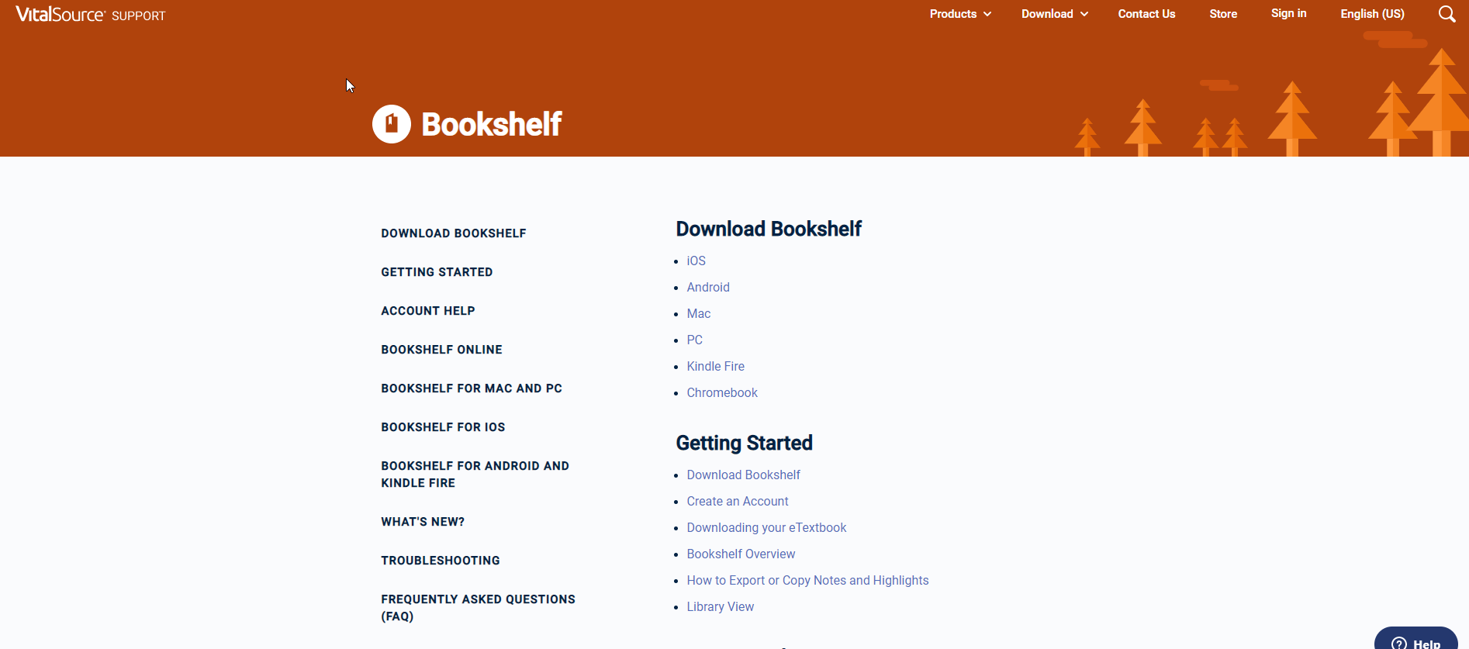Viewport: 1469px width, 649px height.
Task: Open Download Bookshelf link under Getting Started
Action: (x=743, y=475)
